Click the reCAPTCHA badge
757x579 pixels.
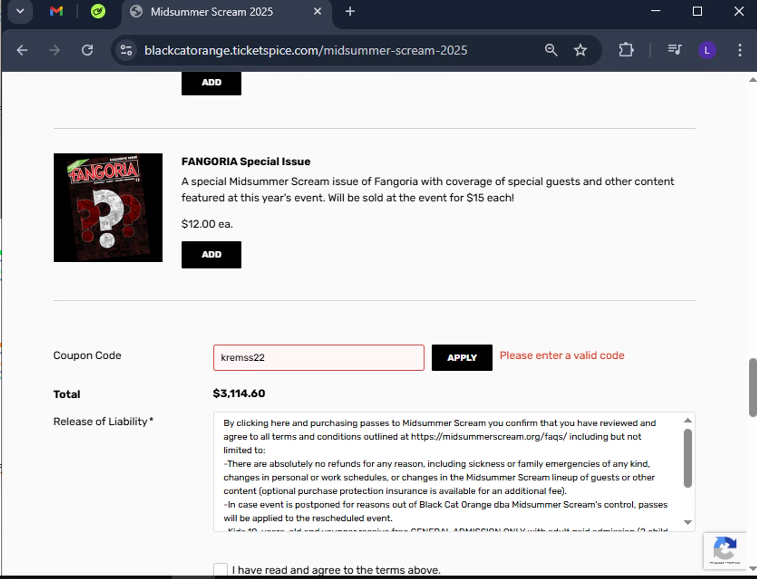725,550
